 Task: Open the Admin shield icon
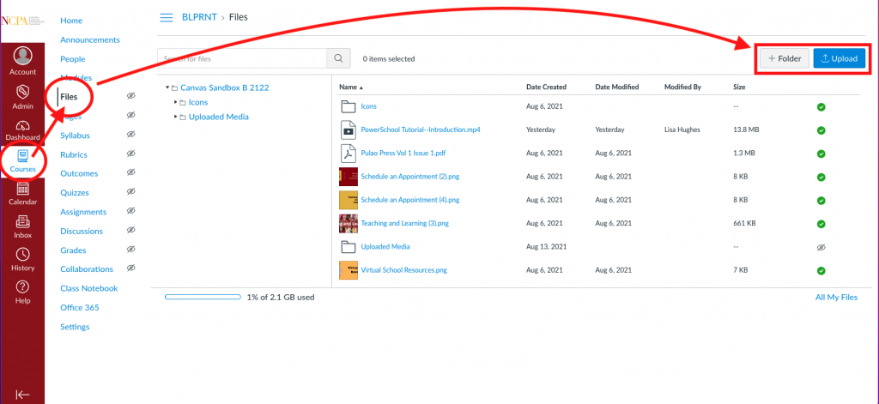click(x=22, y=93)
